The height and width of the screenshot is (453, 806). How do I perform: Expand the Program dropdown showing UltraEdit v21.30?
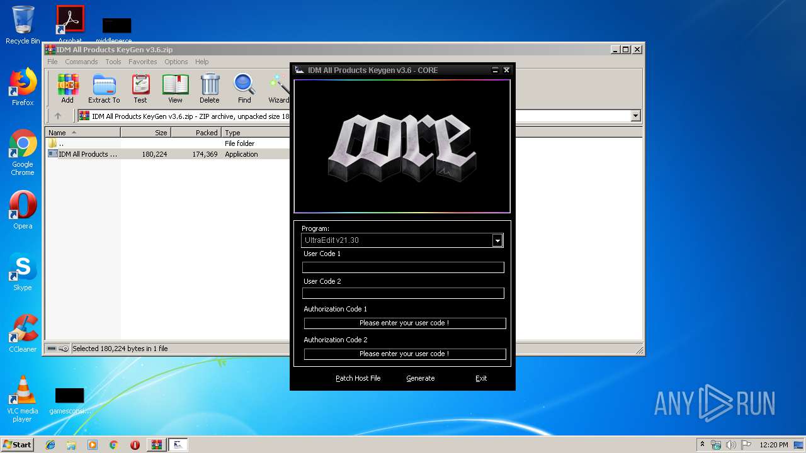click(497, 240)
